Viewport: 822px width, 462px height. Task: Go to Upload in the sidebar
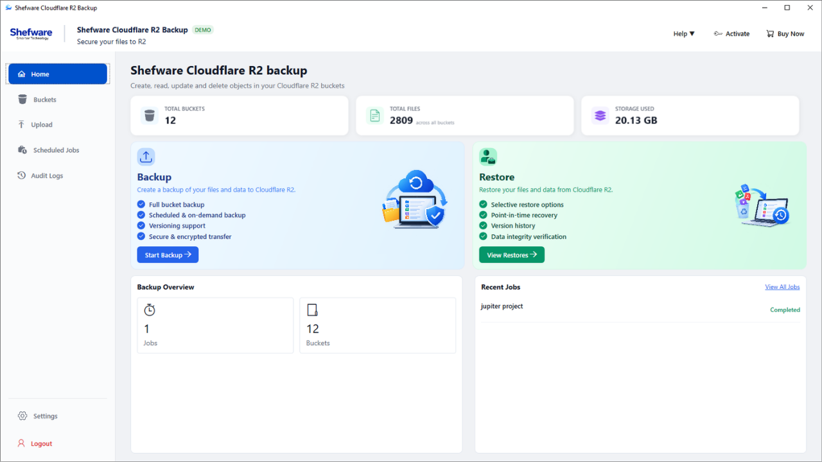58,124
